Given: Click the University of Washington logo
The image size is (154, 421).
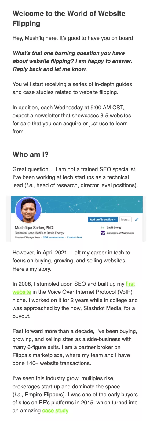Looking at the screenshot, I should [102, 233].
